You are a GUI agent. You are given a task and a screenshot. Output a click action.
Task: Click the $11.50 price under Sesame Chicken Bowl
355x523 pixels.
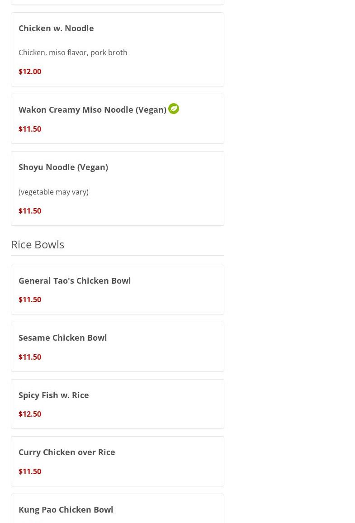click(x=30, y=357)
